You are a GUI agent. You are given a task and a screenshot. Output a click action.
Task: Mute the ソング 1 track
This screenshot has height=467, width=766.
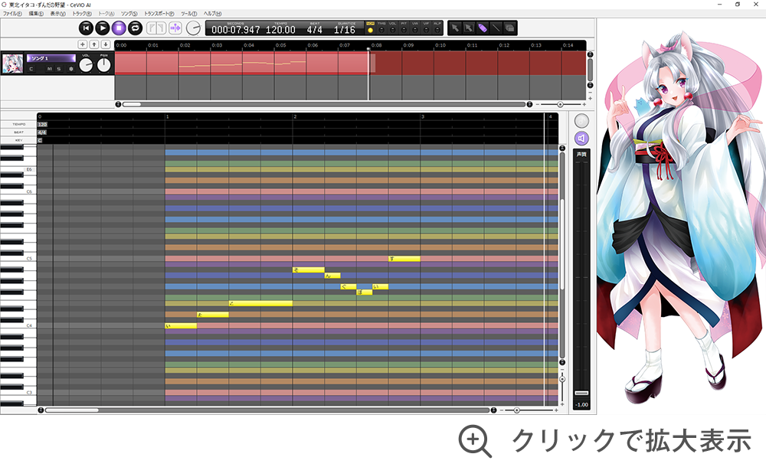49,69
